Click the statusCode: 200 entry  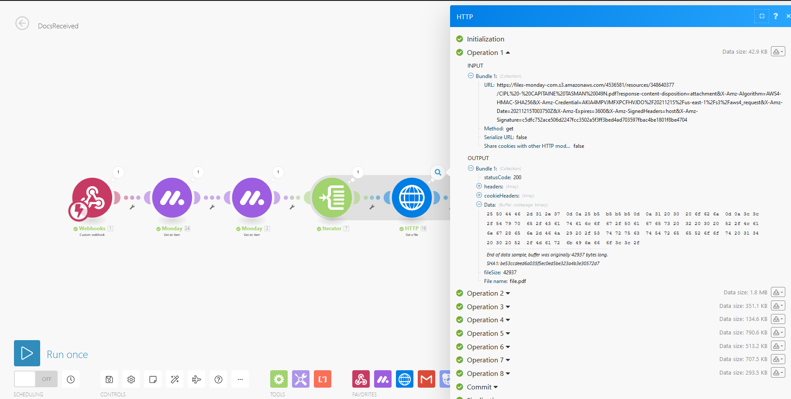pos(502,177)
